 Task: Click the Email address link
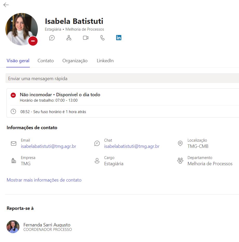point(48,146)
